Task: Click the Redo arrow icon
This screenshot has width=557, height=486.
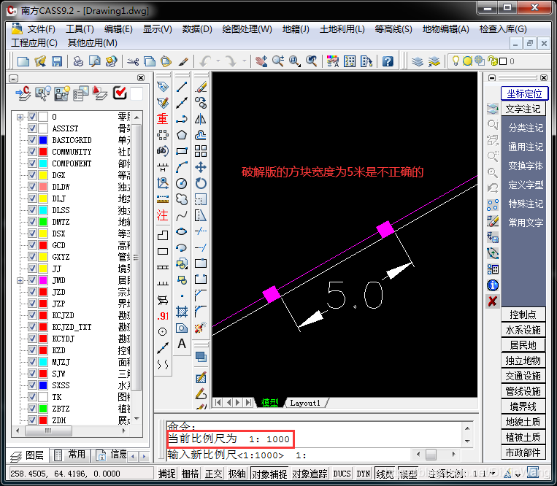Action: click(231, 61)
